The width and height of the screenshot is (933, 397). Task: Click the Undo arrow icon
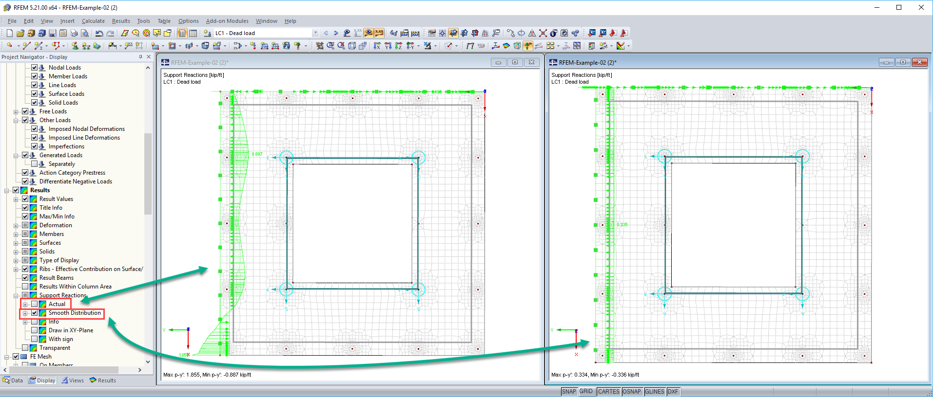tap(99, 33)
